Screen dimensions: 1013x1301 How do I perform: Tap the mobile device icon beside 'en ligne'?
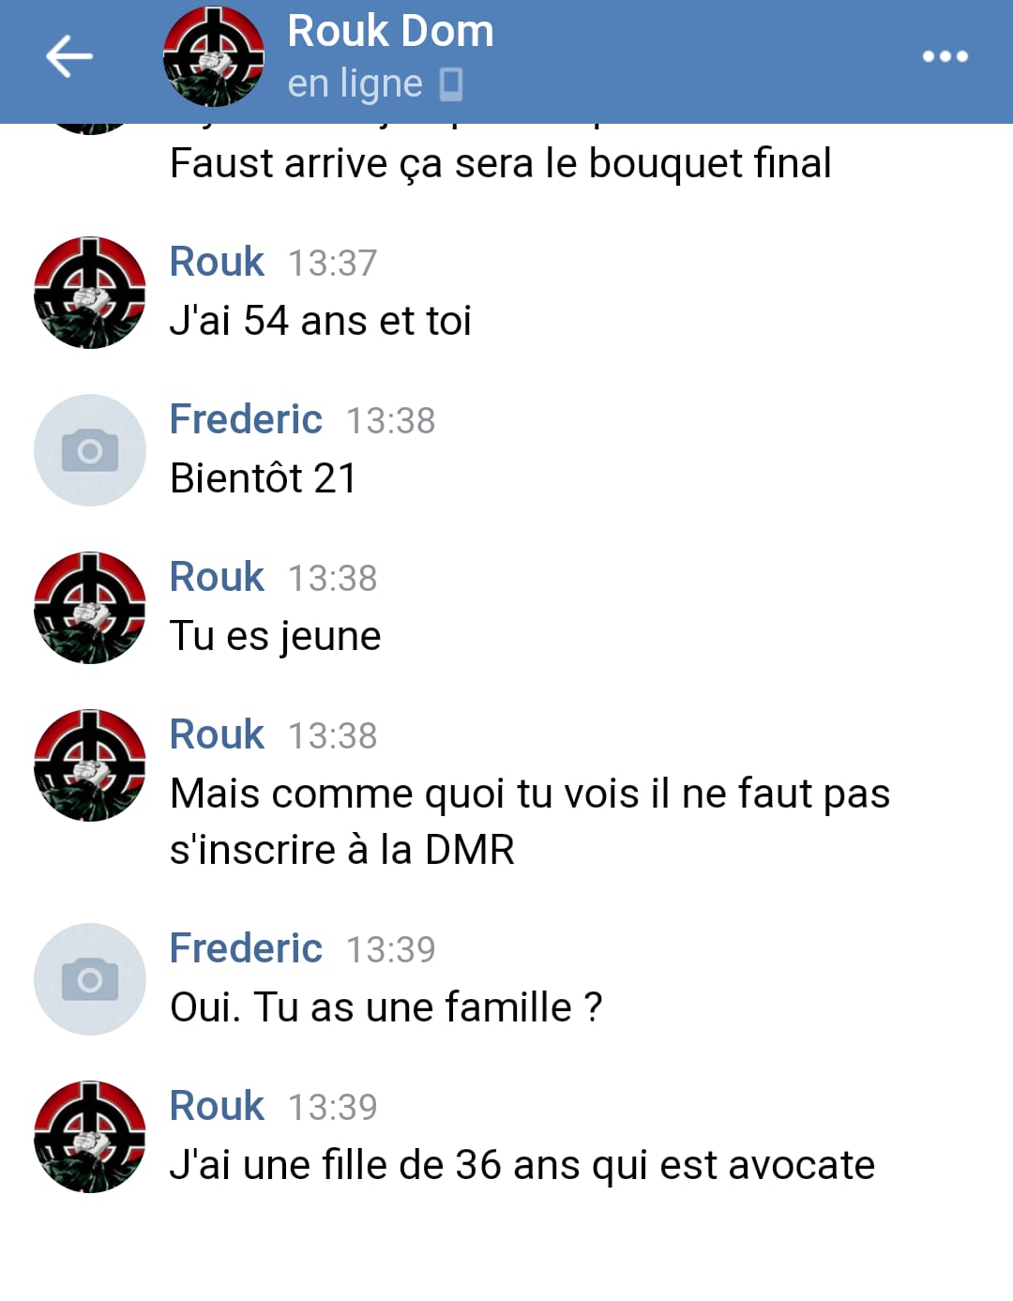point(451,84)
